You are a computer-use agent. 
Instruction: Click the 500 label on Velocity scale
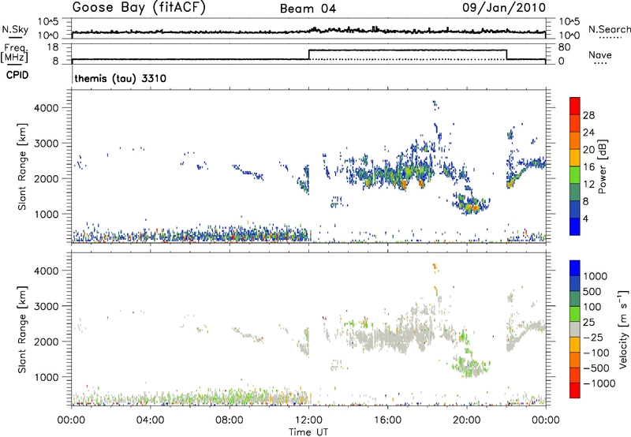coord(592,291)
